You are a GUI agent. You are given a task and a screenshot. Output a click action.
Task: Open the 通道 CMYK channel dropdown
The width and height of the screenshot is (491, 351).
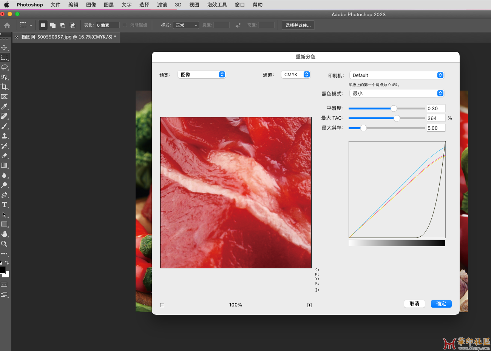(296, 75)
